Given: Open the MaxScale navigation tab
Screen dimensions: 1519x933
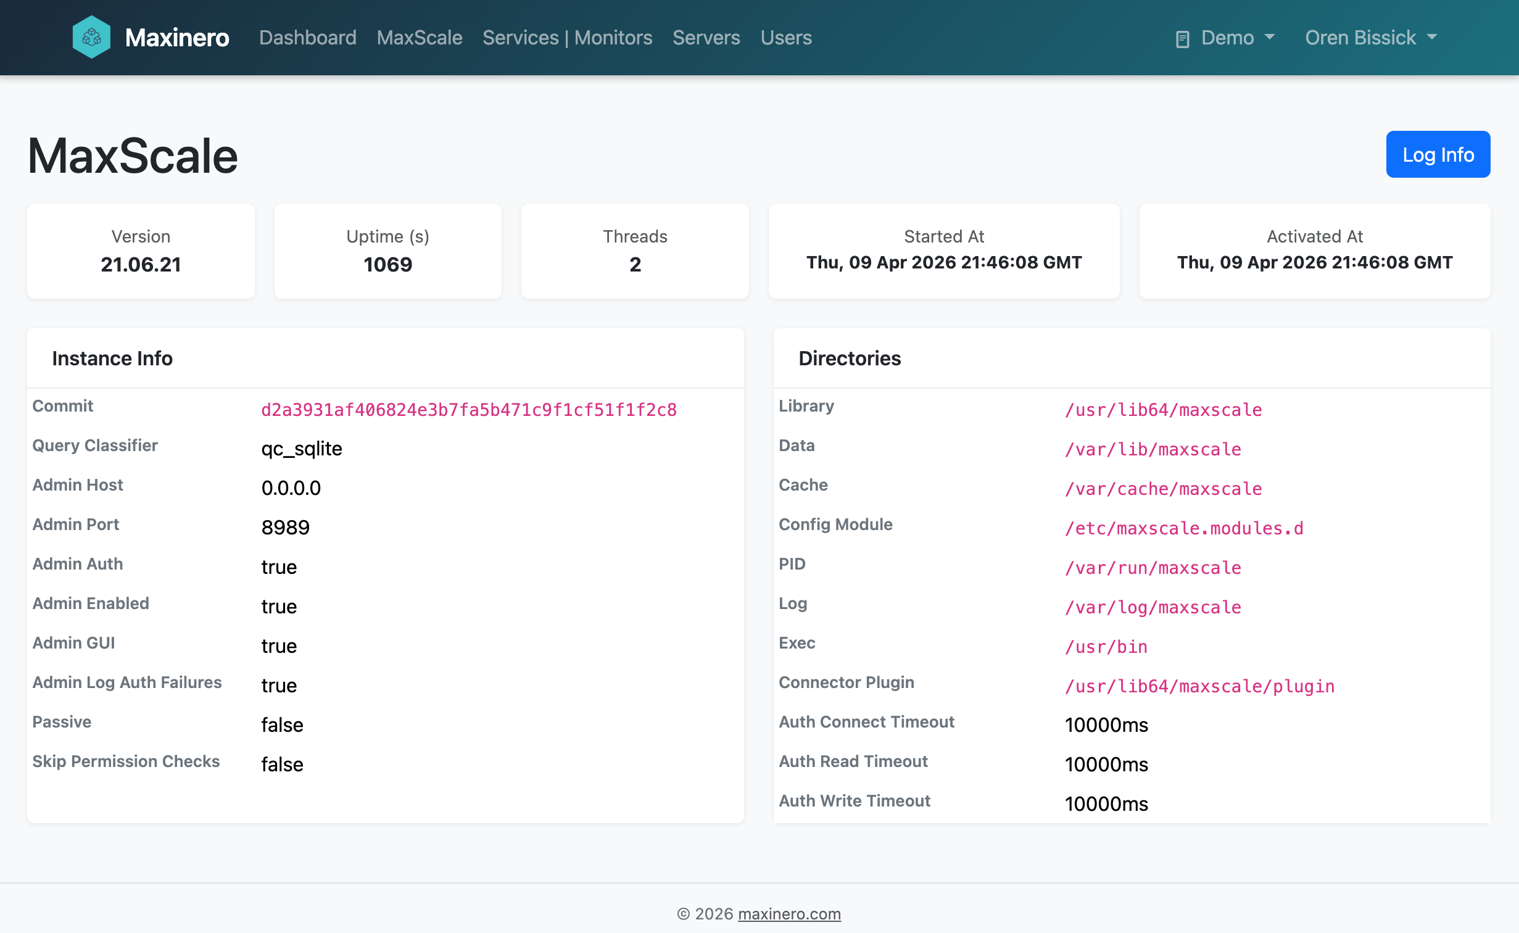Looking at the screenshot, I should point(420,38).
